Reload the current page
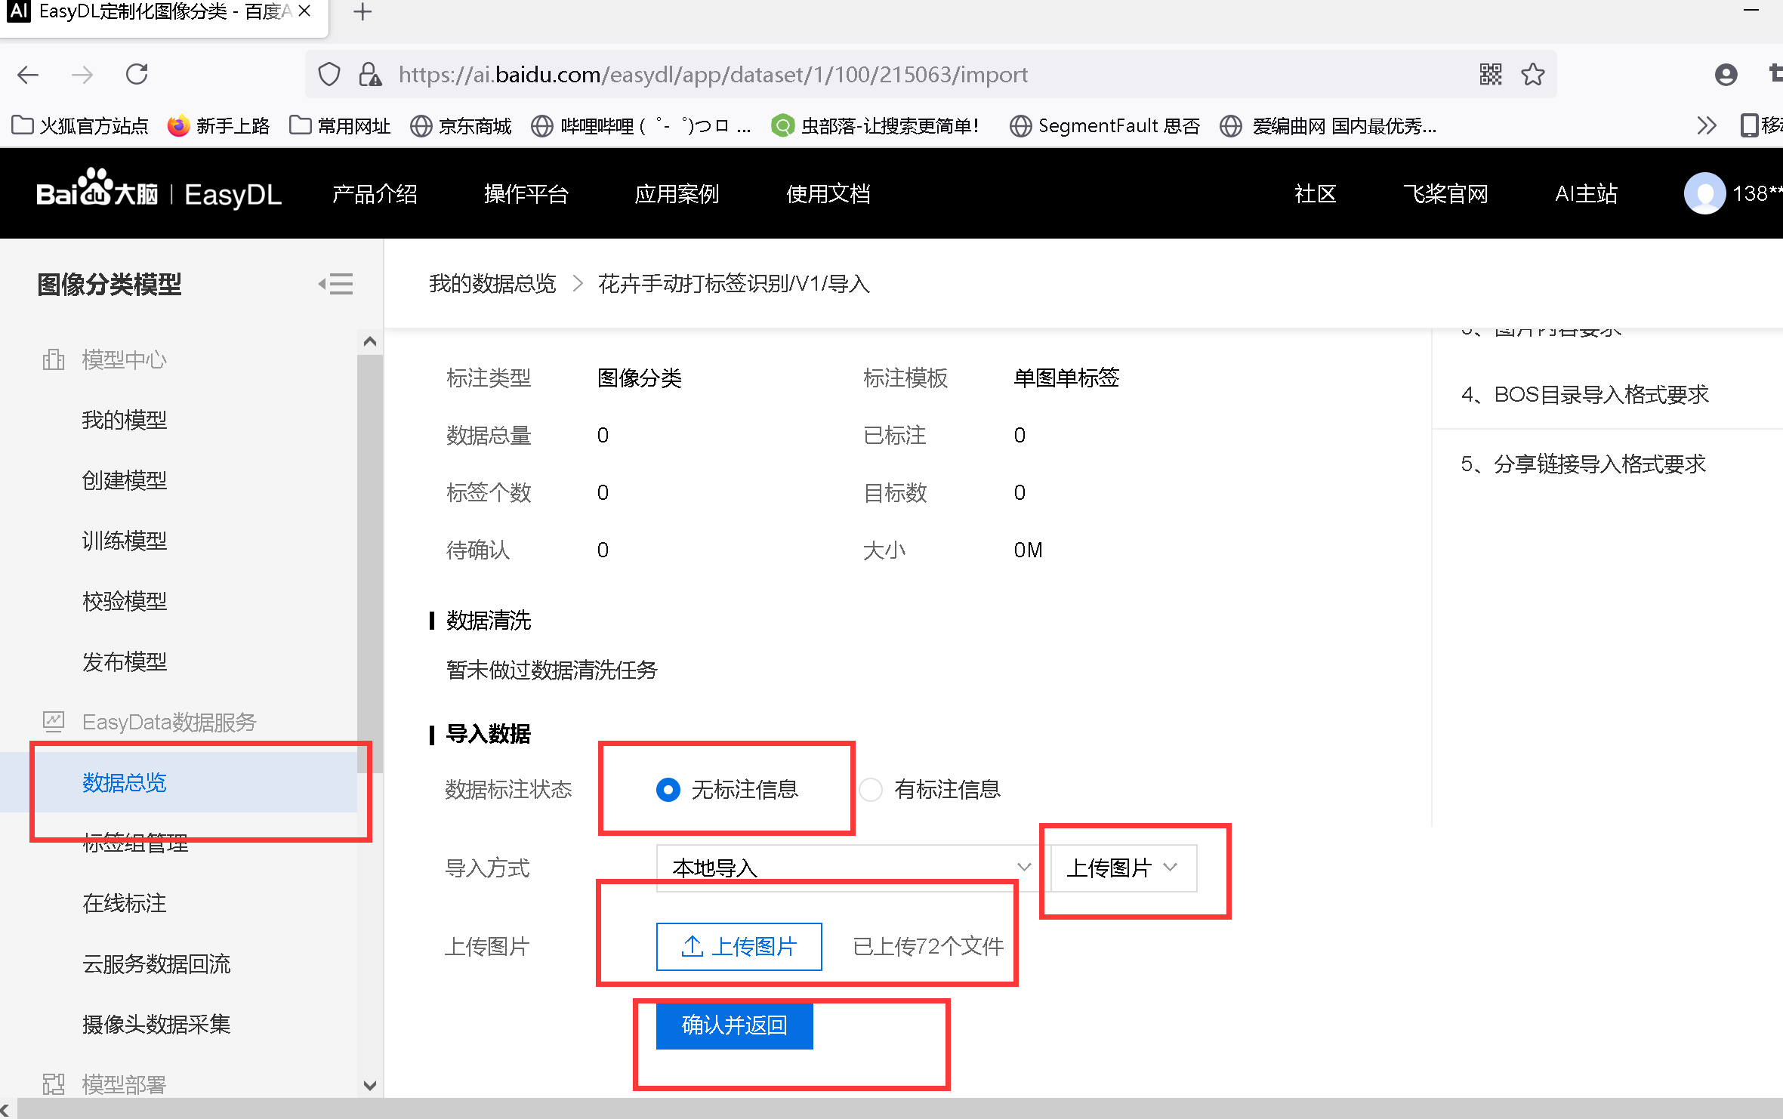 point(137,74)
